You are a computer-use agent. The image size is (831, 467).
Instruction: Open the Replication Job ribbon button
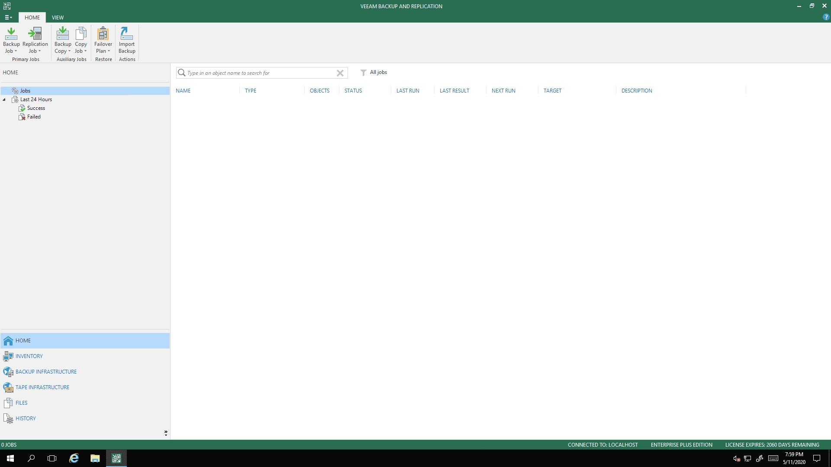pos(35,40)
